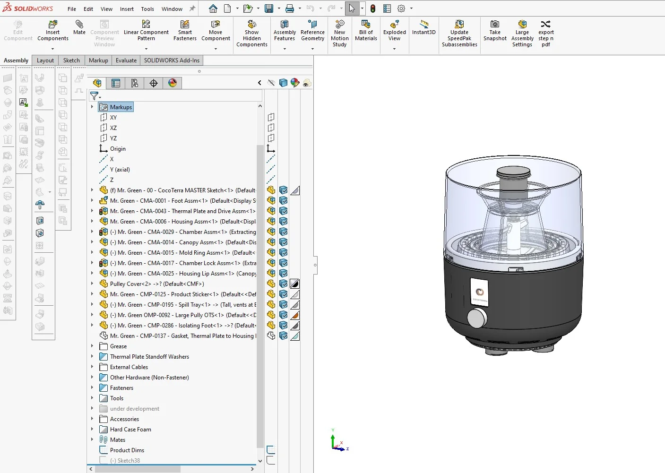Expand the Mates folder
Viewport: 665px width, 473px height.
tap(92, 440)
